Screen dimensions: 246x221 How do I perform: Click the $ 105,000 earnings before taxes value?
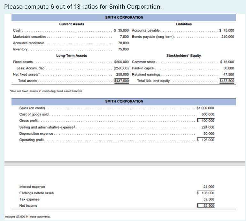click(x=205, y=193)
